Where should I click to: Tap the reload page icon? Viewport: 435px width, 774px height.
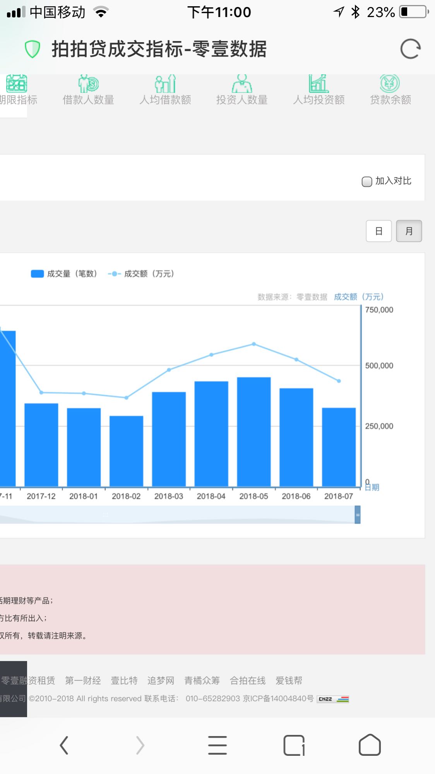click(410, 49)
